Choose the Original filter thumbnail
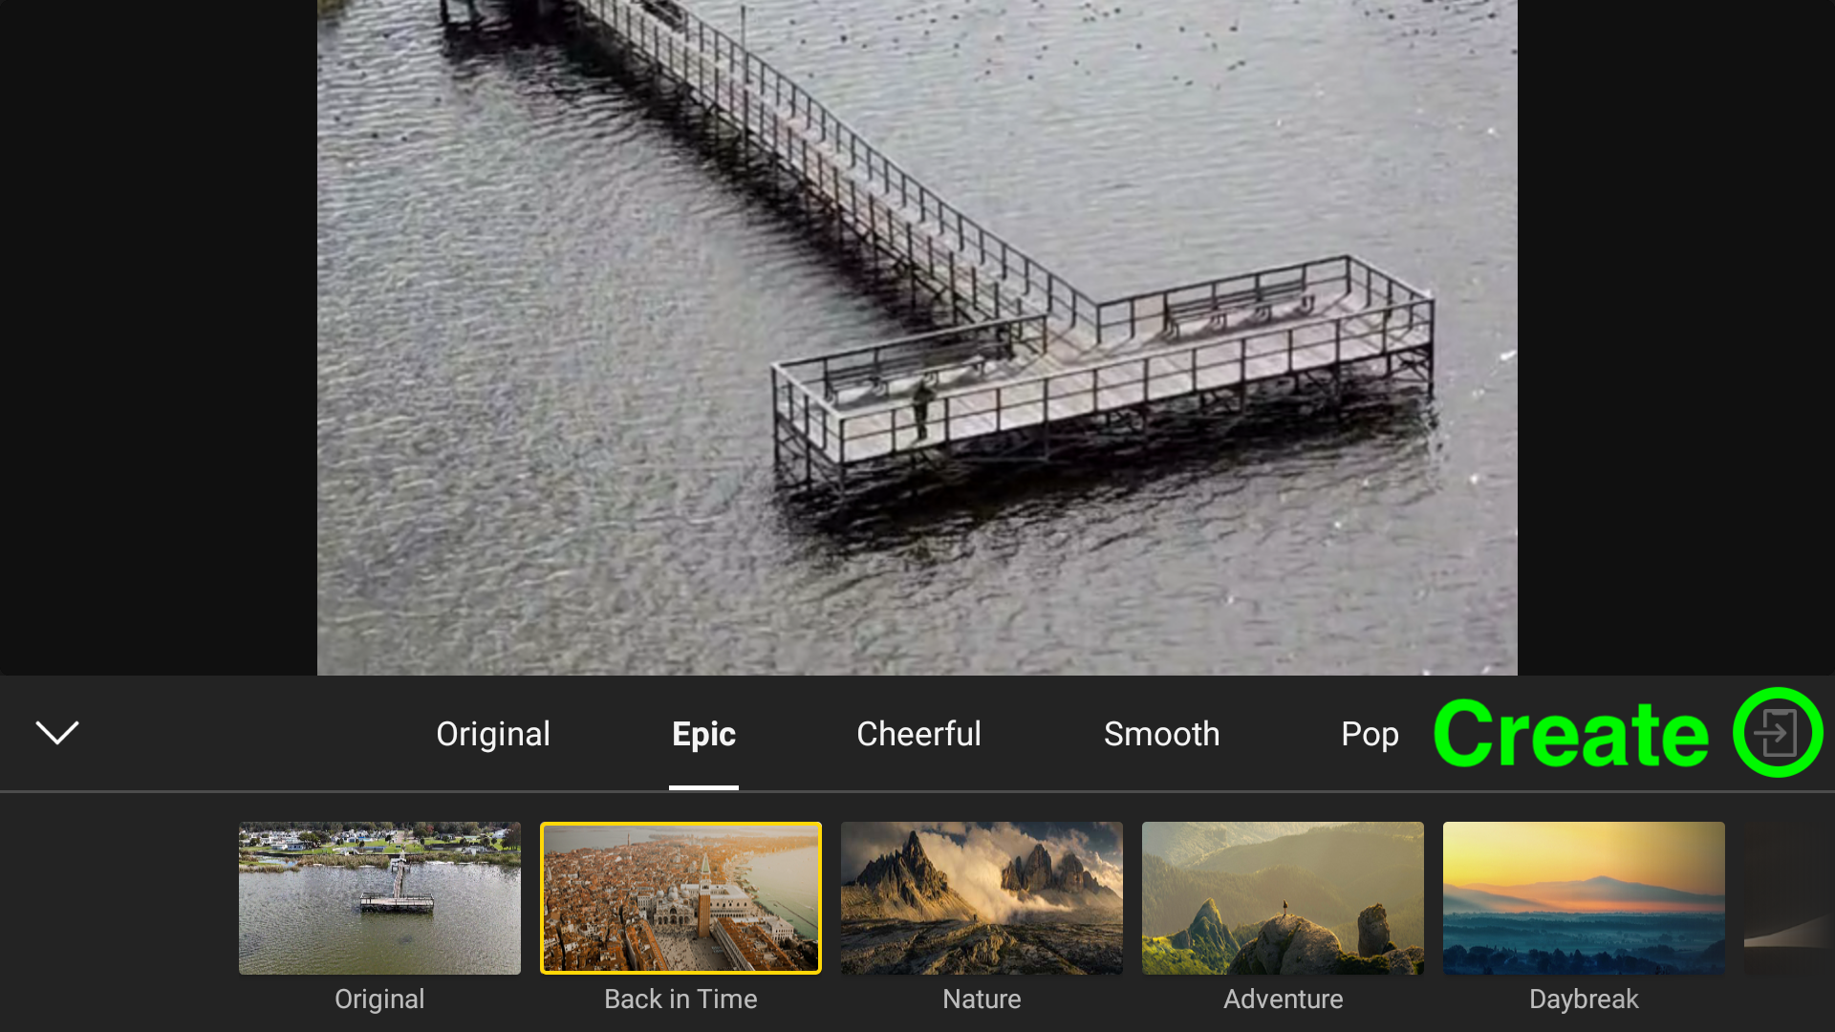 379,898
